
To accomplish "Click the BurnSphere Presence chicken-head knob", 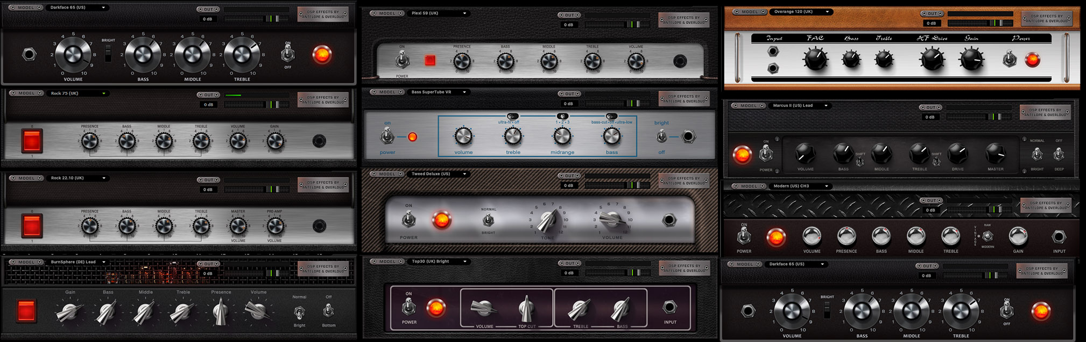I will 221,311.
